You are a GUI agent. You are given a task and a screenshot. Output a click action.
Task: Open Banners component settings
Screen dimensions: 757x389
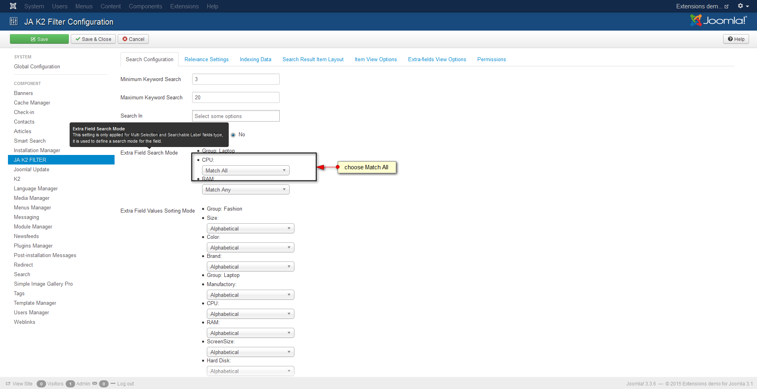[23, 93]
